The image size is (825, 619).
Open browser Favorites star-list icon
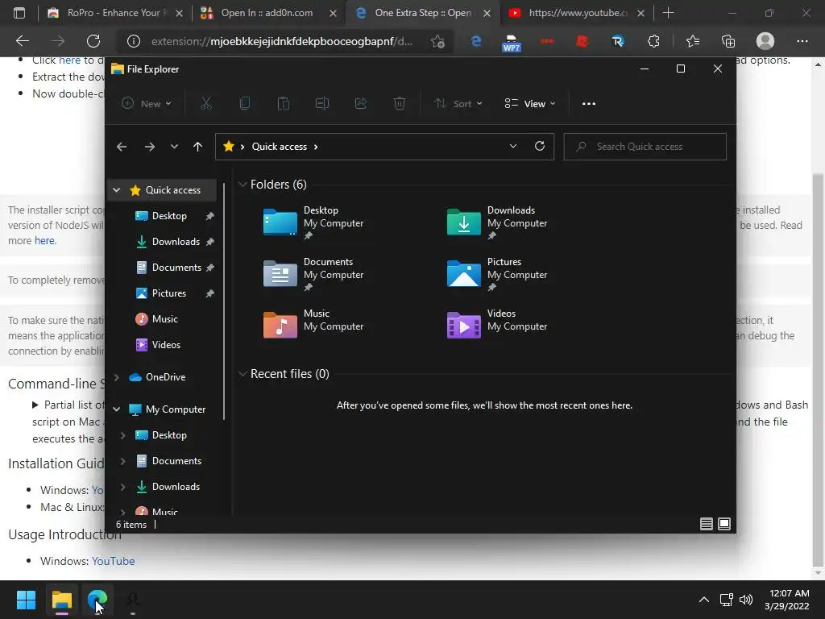pos(693,41)
